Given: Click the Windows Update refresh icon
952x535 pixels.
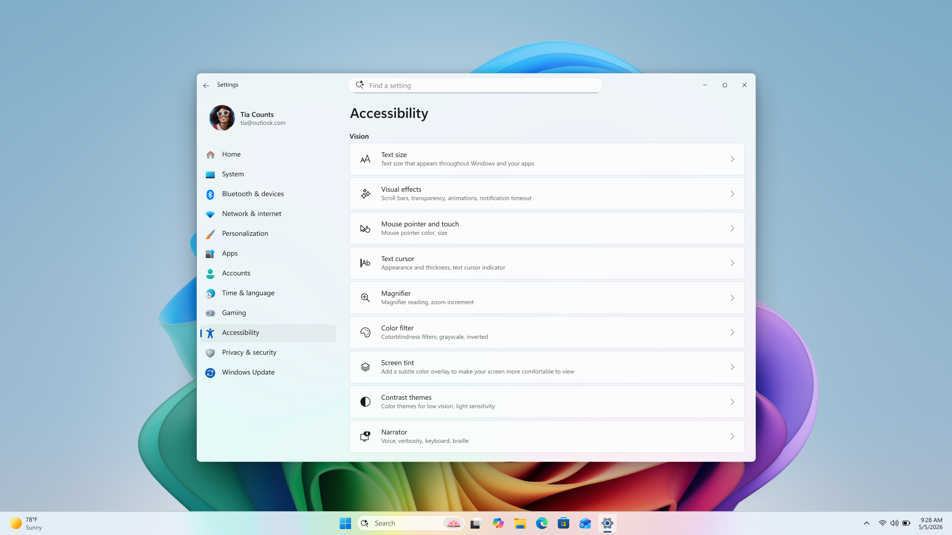Looking at the screenshot, I should 210,373.
